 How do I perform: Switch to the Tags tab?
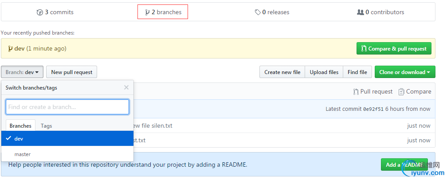tap(46, 126)
